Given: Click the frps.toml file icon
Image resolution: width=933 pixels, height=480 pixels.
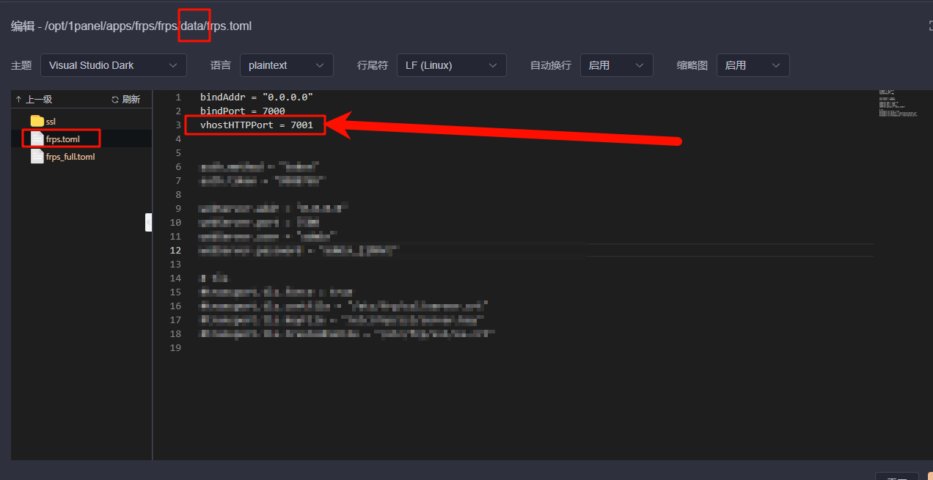Looking at the screenshot, I should point(37,139).
